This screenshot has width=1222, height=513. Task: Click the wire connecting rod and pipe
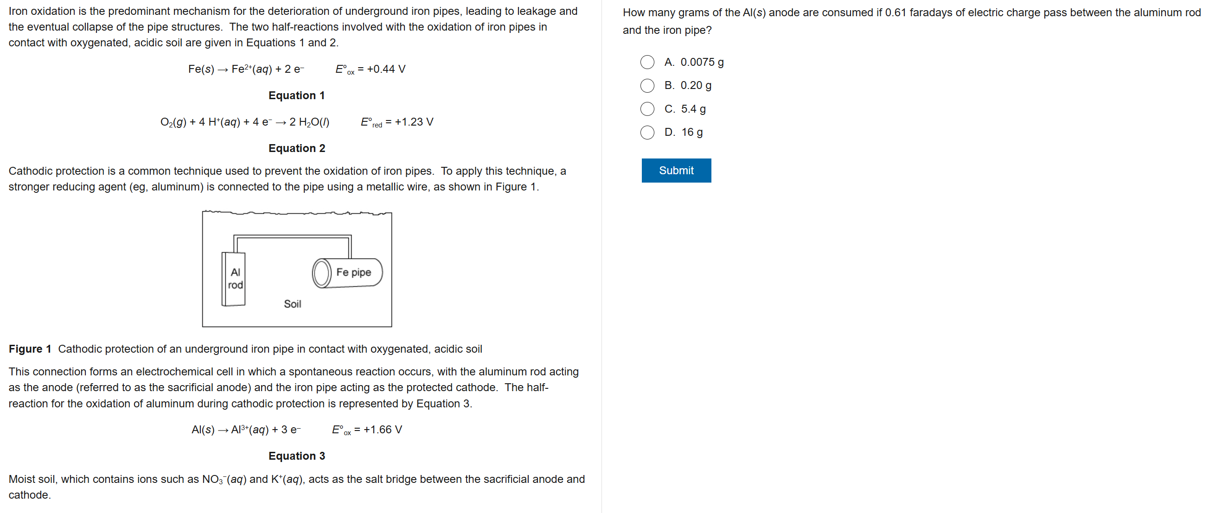pyautogui.click(x=292, y=236)
